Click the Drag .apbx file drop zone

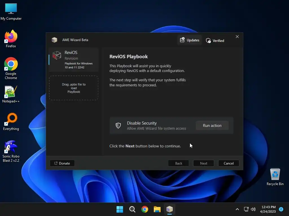coord(74,88)
